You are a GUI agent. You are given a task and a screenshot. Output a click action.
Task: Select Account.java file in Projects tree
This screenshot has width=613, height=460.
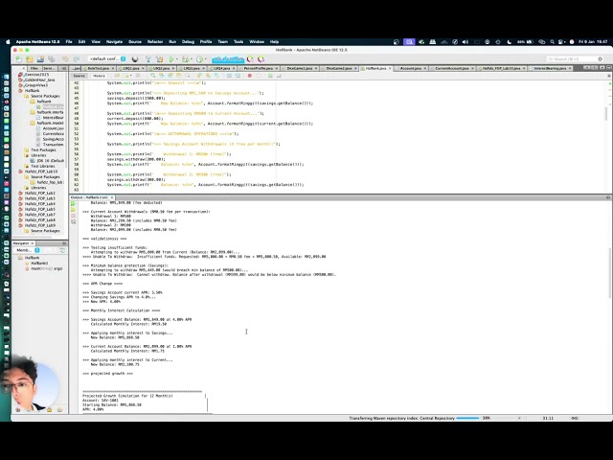click(x=54, y=128)
